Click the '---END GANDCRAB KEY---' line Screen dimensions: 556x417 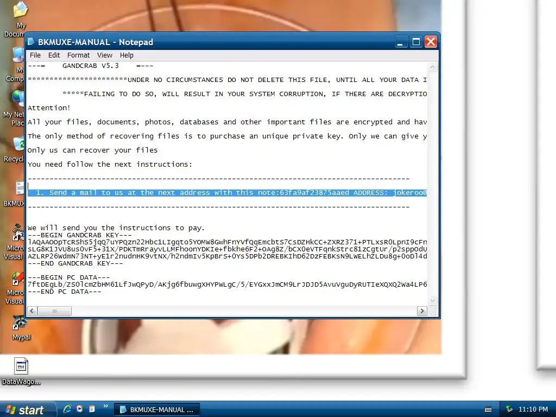(75, 263)
